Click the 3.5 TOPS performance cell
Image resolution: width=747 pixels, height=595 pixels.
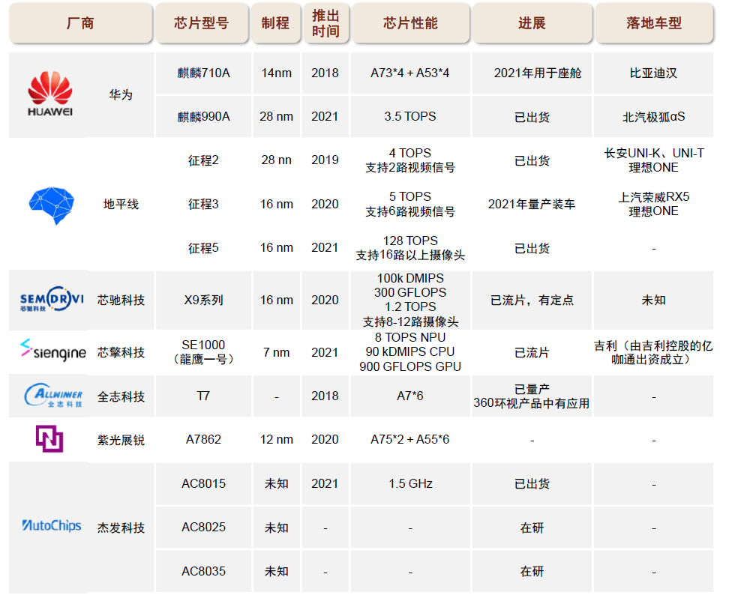410,117
